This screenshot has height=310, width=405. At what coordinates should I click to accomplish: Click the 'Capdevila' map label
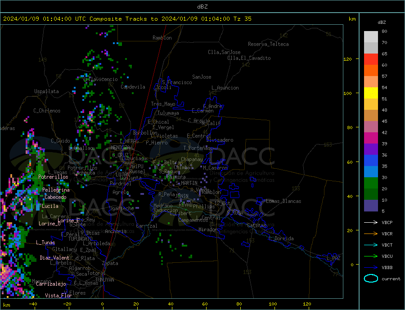tap(133, 87)
